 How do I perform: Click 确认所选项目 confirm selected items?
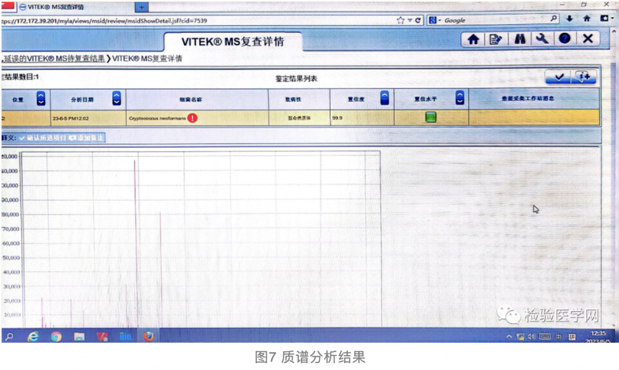[43, 137]
